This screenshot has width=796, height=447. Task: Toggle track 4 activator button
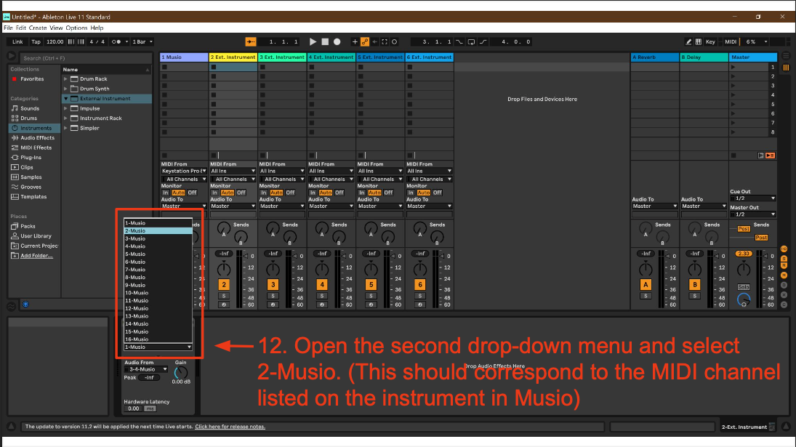pyautogui.click(x=322, y=285)
